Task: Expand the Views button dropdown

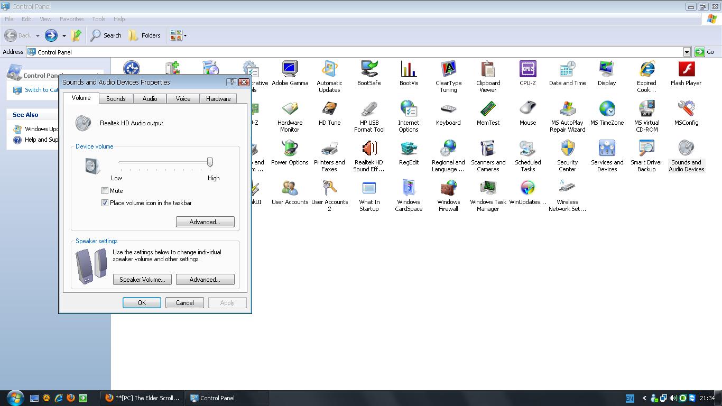Action: (185, 35)
